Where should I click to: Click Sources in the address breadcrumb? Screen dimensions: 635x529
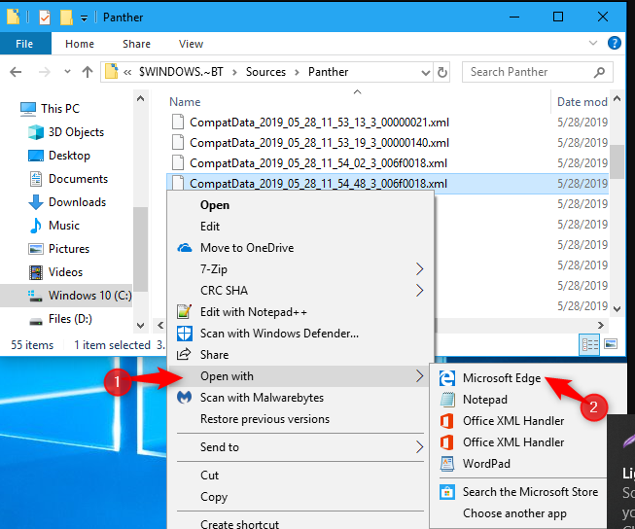click(265, 72)
